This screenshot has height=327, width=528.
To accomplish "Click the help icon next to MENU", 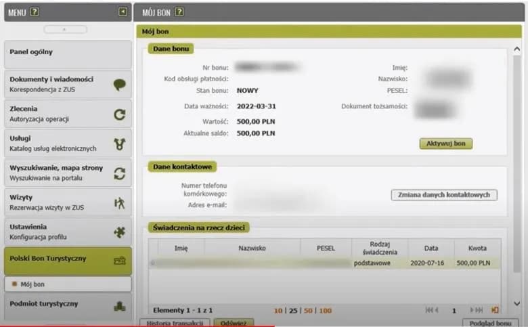I will tap(35, 12).
